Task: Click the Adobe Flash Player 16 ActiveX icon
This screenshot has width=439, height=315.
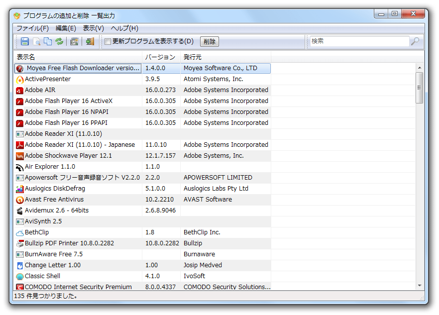Action: 20,102
